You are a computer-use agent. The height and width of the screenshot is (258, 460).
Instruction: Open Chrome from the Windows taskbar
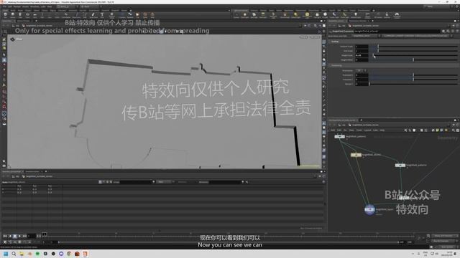pos(69,254)
